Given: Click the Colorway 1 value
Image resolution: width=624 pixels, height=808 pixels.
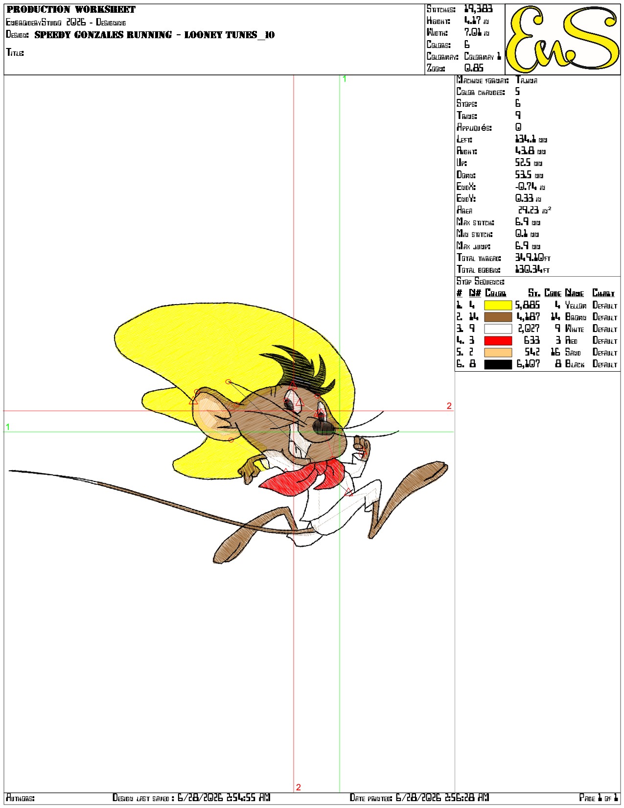Looking at the screenshot, I should pos(483,56).
